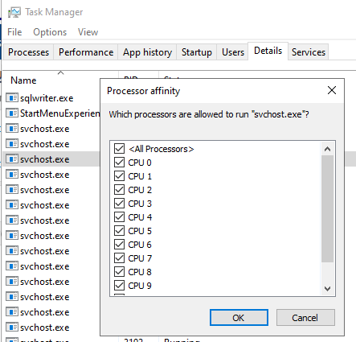This screenshot has height=342, width=356.
Task: Uncheck the CPU 7 checkbox
Action: pyautogui.click(x=119, y=258)
